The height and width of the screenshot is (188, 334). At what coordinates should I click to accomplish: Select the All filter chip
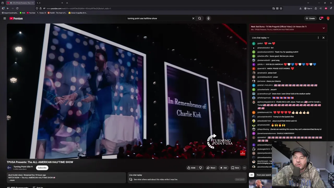click(252, 175)
